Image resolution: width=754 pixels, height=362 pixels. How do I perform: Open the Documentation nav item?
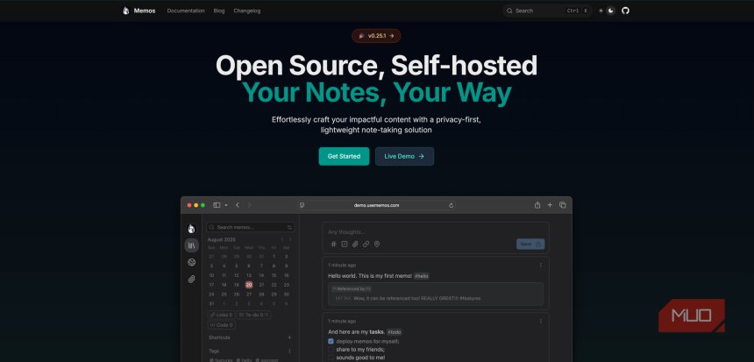tap(185, 11)
